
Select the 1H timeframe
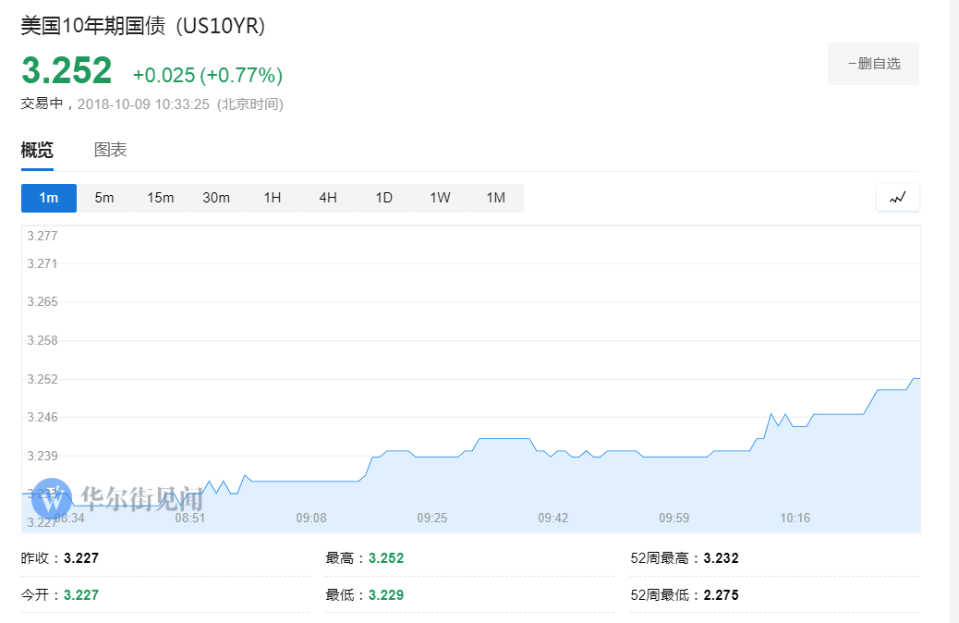272,198
